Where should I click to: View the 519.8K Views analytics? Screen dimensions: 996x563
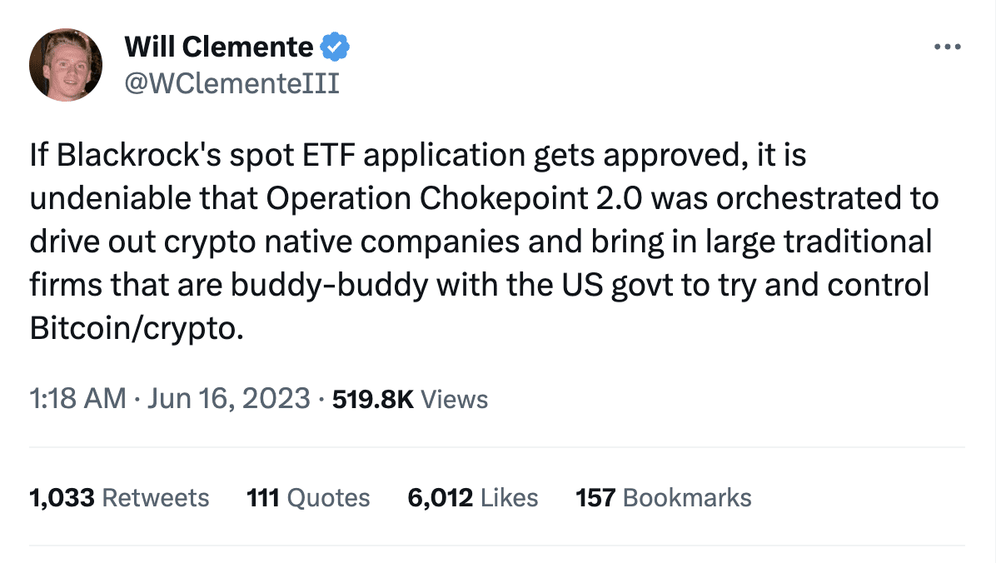pos(410,399)
